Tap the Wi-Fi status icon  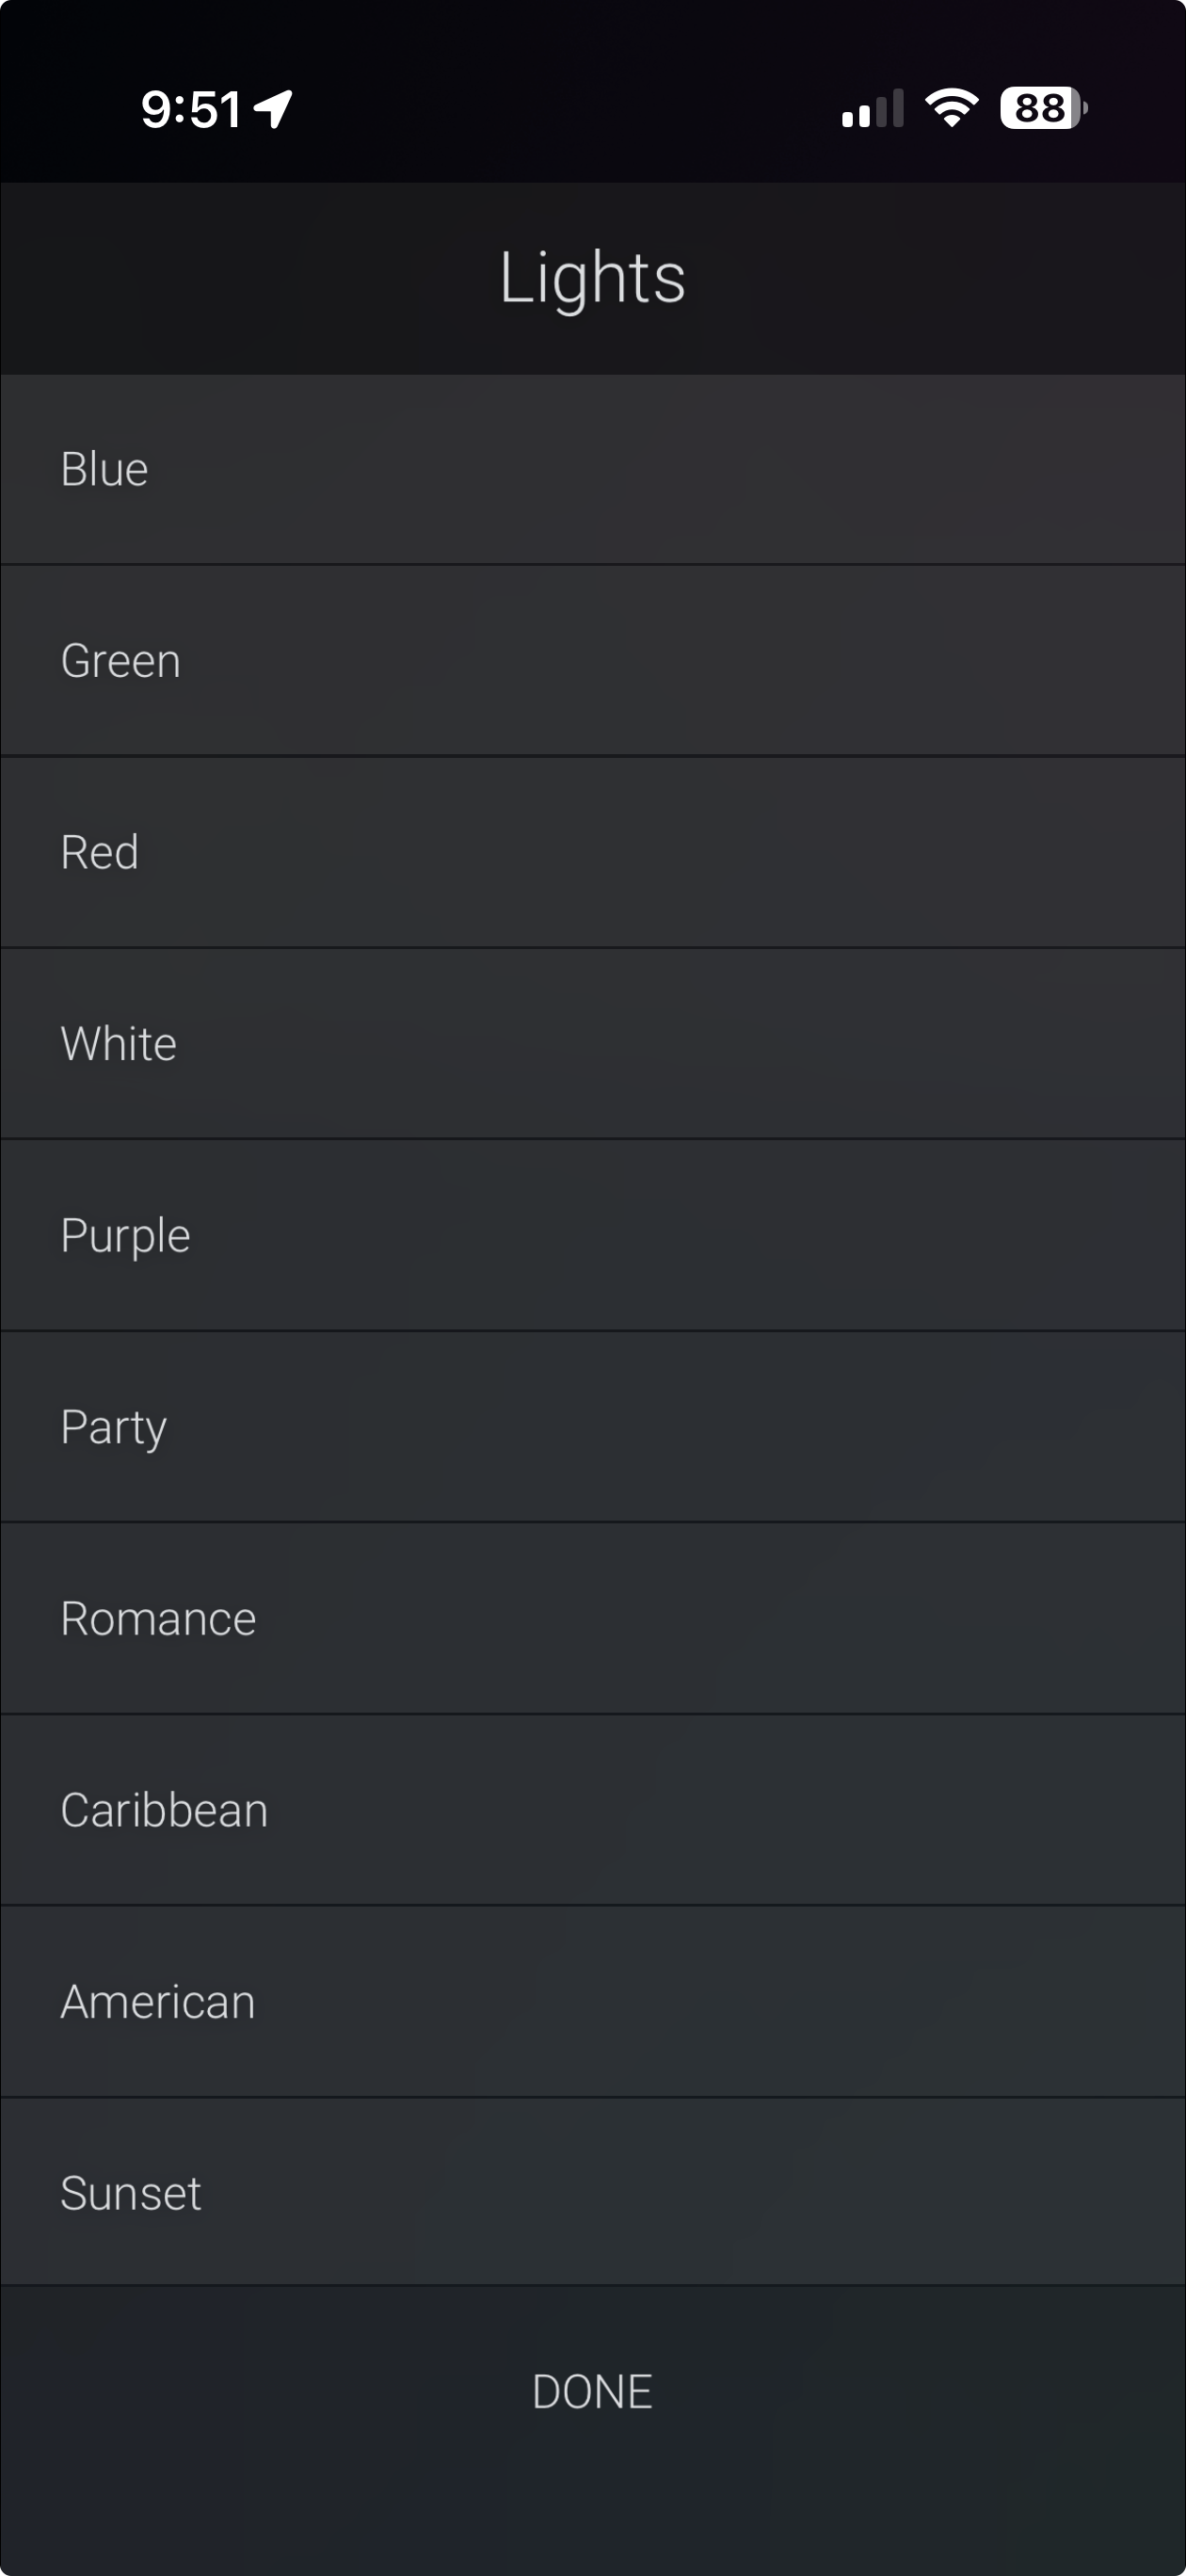pyautogui.click(x=951, y=108)
